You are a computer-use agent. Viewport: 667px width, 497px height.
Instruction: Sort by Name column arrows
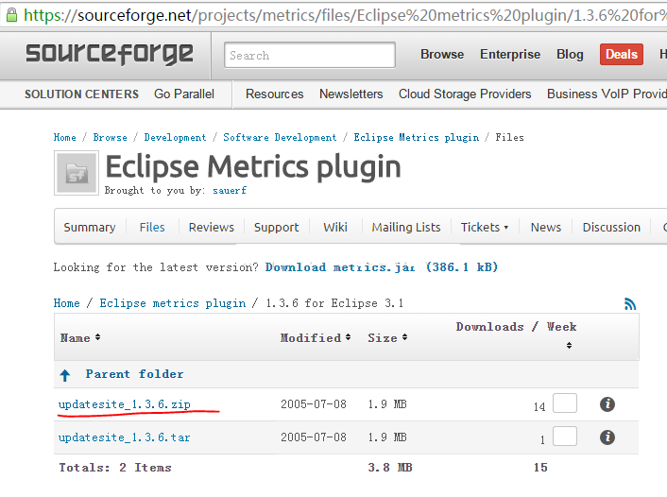click(x=97, y=337)
